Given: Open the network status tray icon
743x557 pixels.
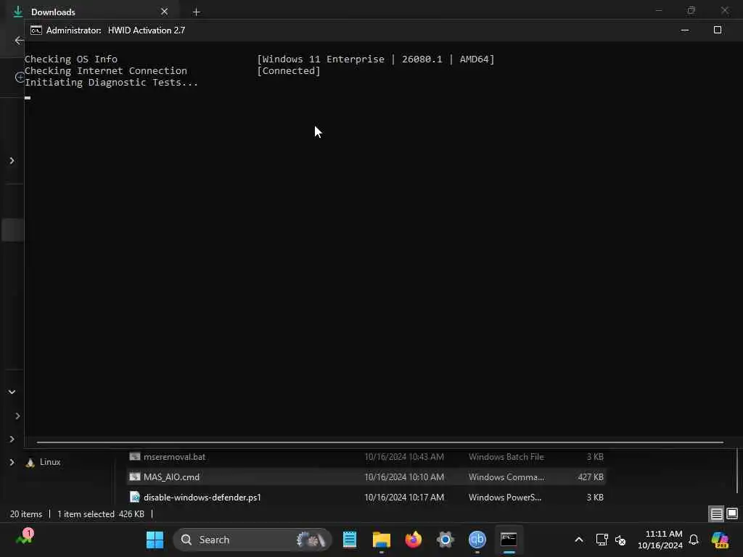Looking at the screenshot, I should [x=602, y=540].
